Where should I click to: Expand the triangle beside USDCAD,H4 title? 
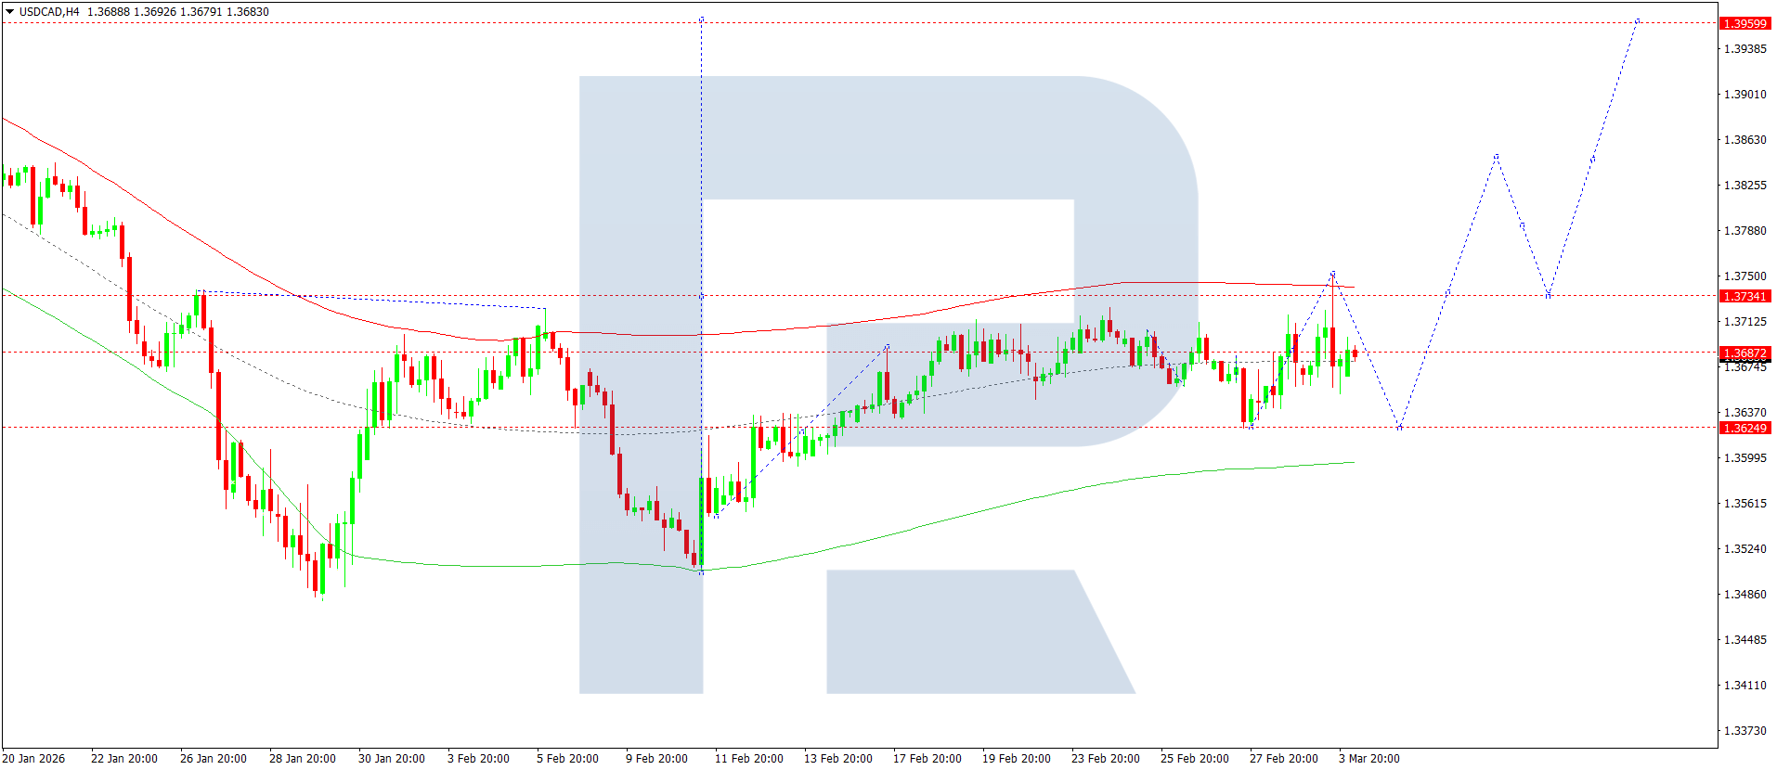[9, 12]
